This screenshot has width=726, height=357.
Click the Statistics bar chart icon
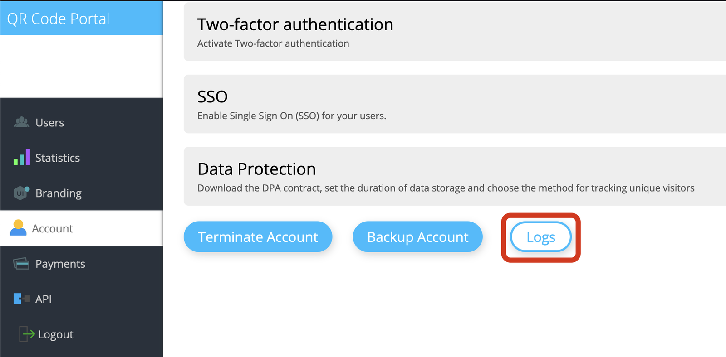(21, 157)
